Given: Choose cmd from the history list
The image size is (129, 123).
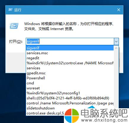Looking at the screenshot, I should coord(70,83).
